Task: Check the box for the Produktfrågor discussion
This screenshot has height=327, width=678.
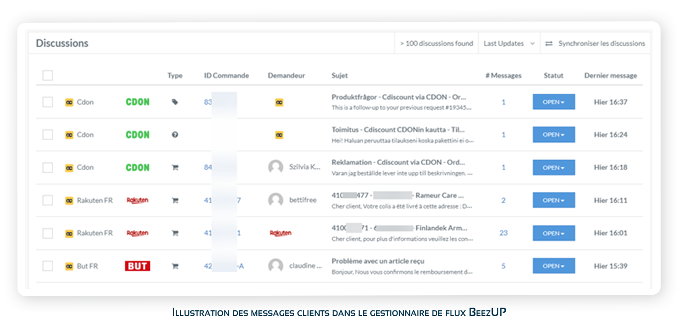Action: tap(48, 102)
